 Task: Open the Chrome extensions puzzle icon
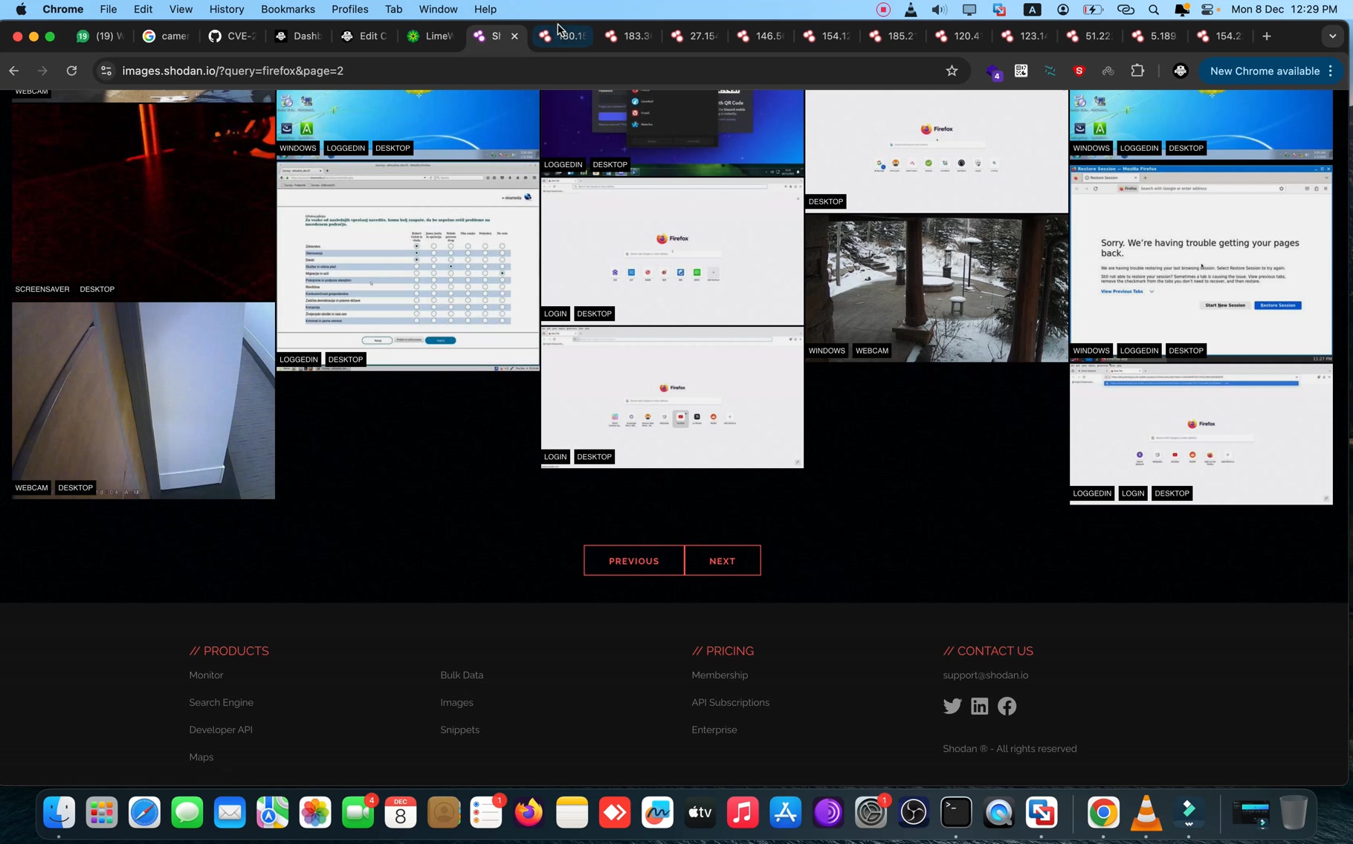pyautogui.click(x=1137, y=71)
